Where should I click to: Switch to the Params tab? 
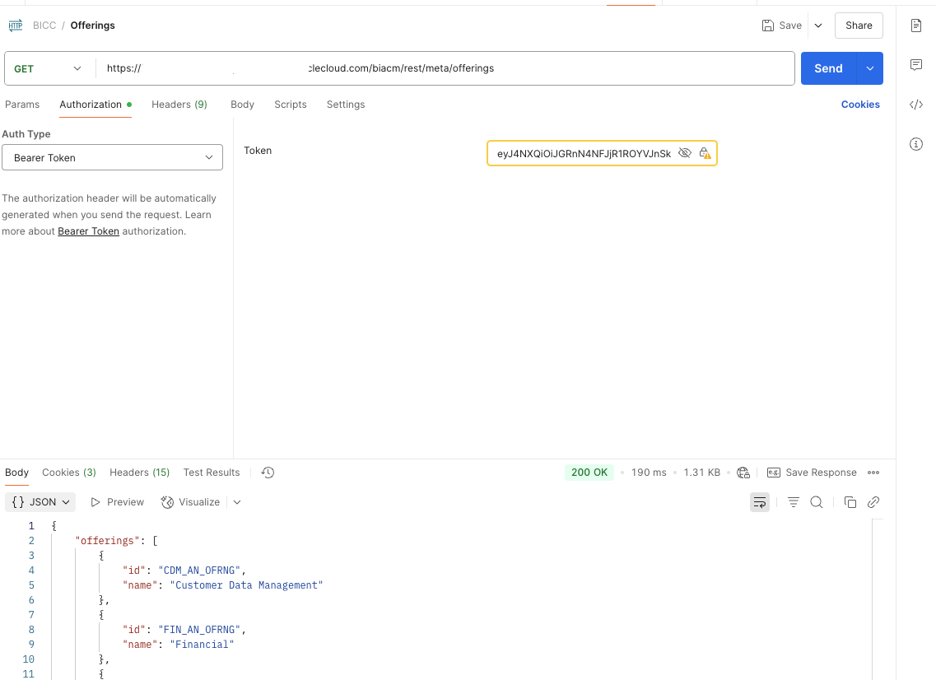(22, 105)
